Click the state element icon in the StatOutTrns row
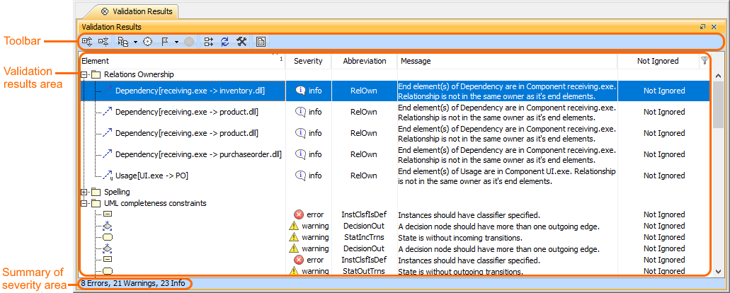Image resolution: width=730 pixels, height=293 pixels. tap(108, 270)
